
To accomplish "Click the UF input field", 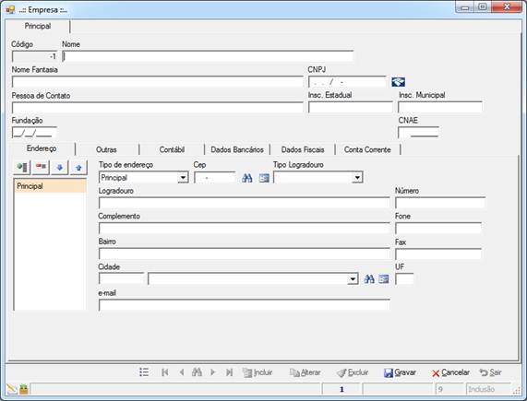I will point(404,278).
